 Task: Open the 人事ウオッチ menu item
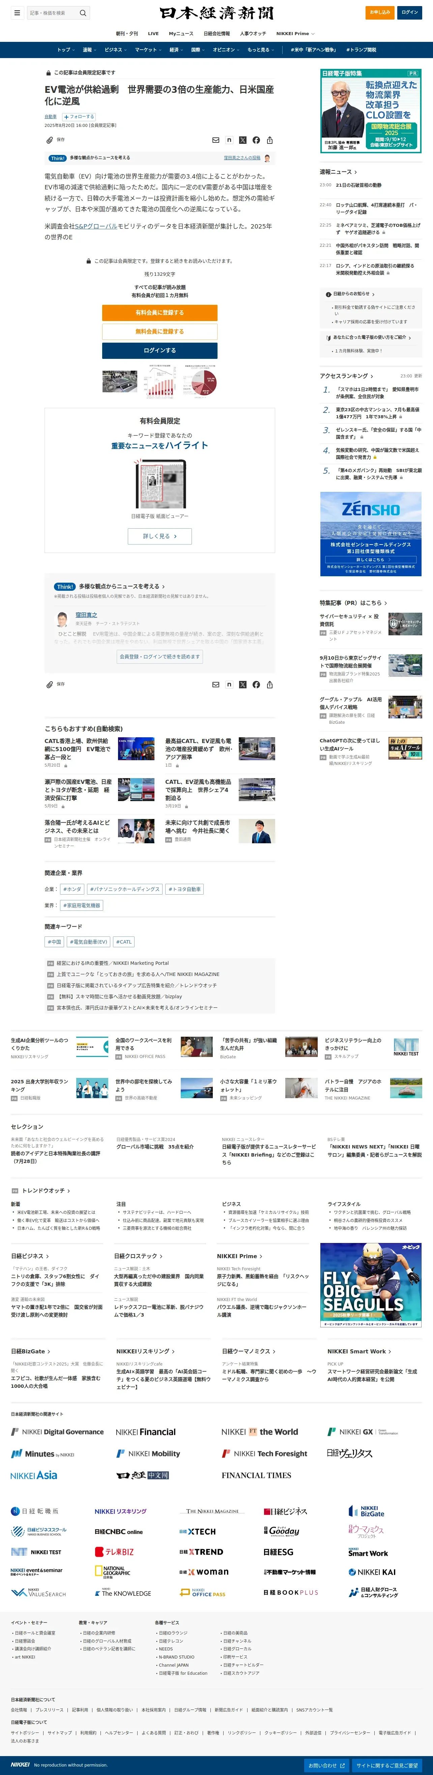click(x=253, y=34)
